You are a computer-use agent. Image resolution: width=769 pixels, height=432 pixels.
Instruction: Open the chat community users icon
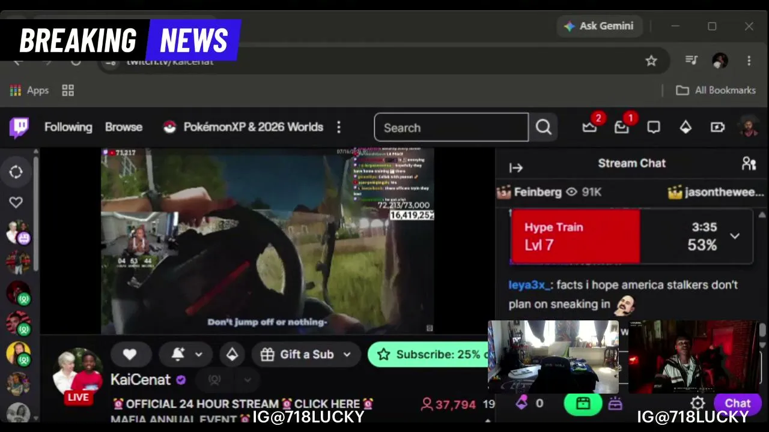(x=749, y=164)
